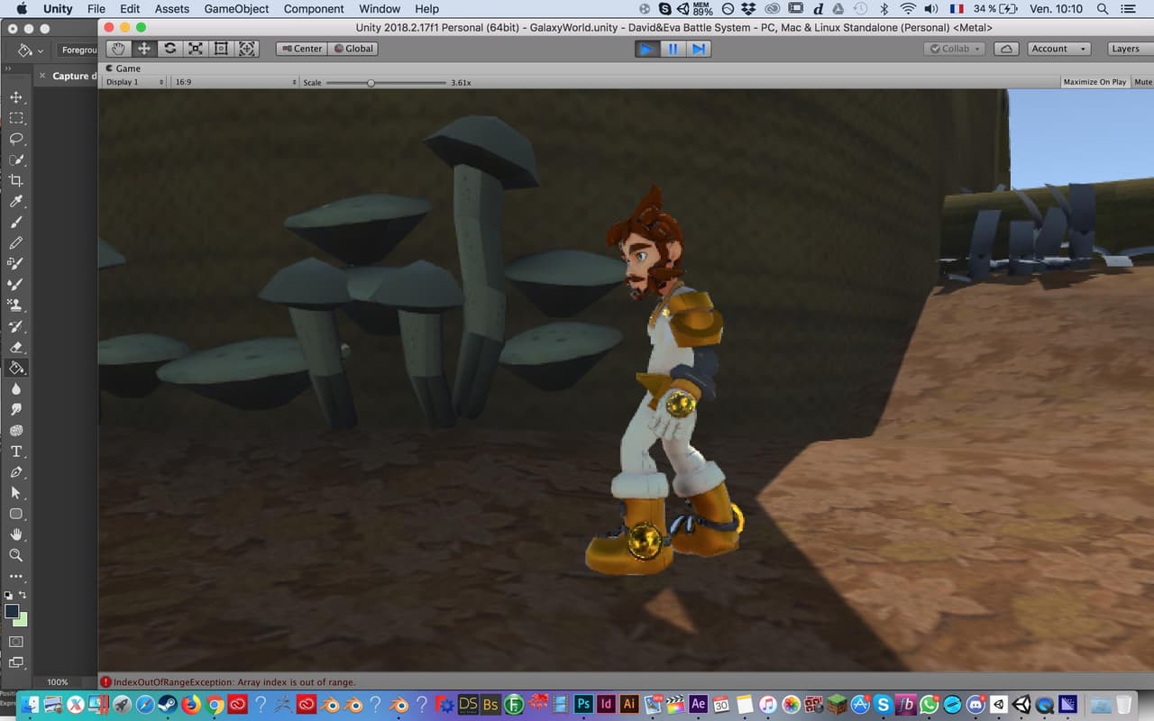1154x721 pixels.
Task: Select Photoshop Path Selection tool
Action: pos(16,493)
